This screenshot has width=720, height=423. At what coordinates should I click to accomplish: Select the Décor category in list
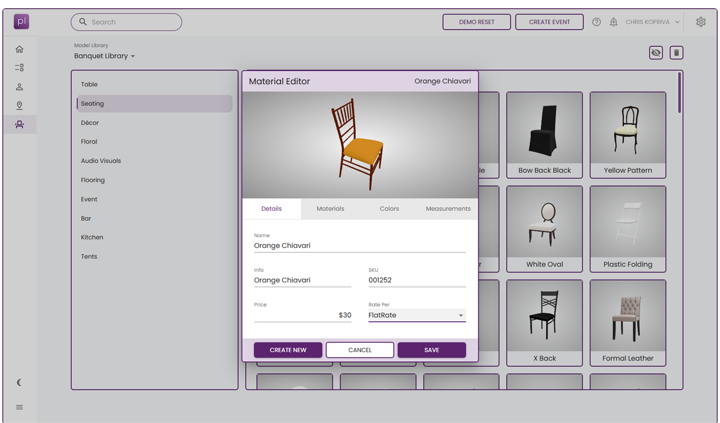(90, 123)
